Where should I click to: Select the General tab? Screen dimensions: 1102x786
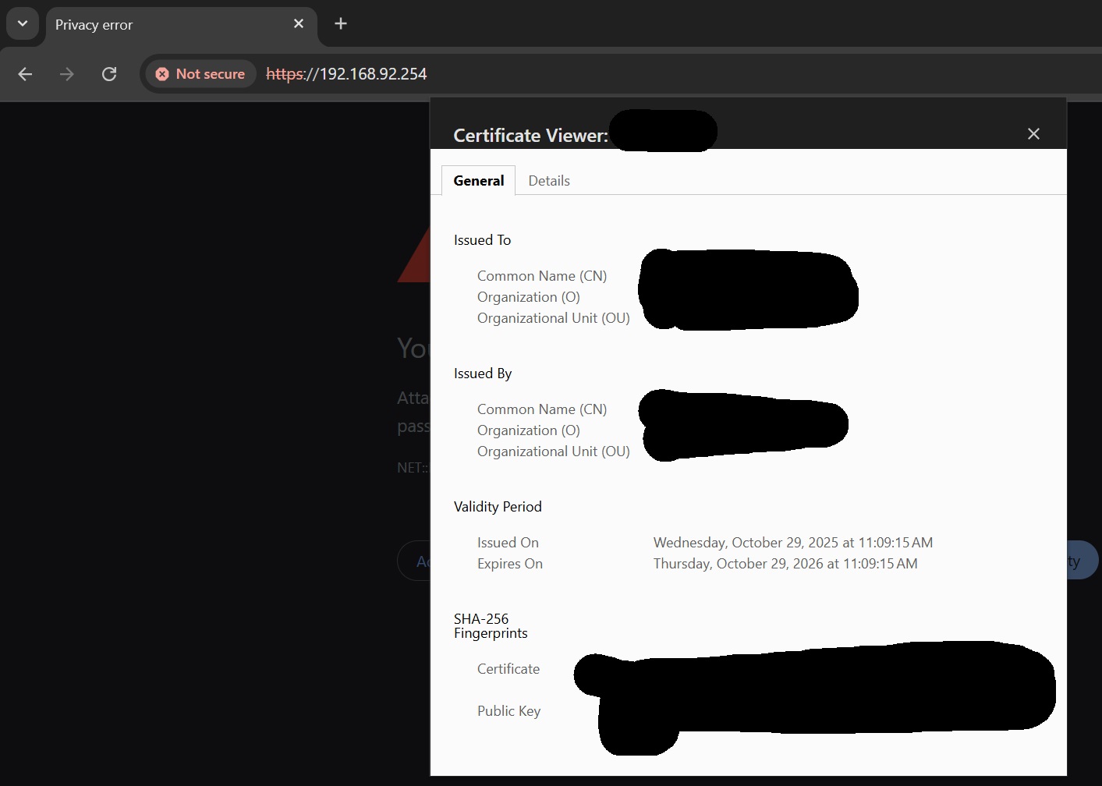pos(478,181)
